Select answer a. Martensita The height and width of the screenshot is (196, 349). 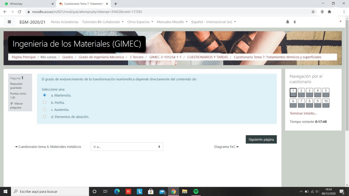(x=44, y=95)
